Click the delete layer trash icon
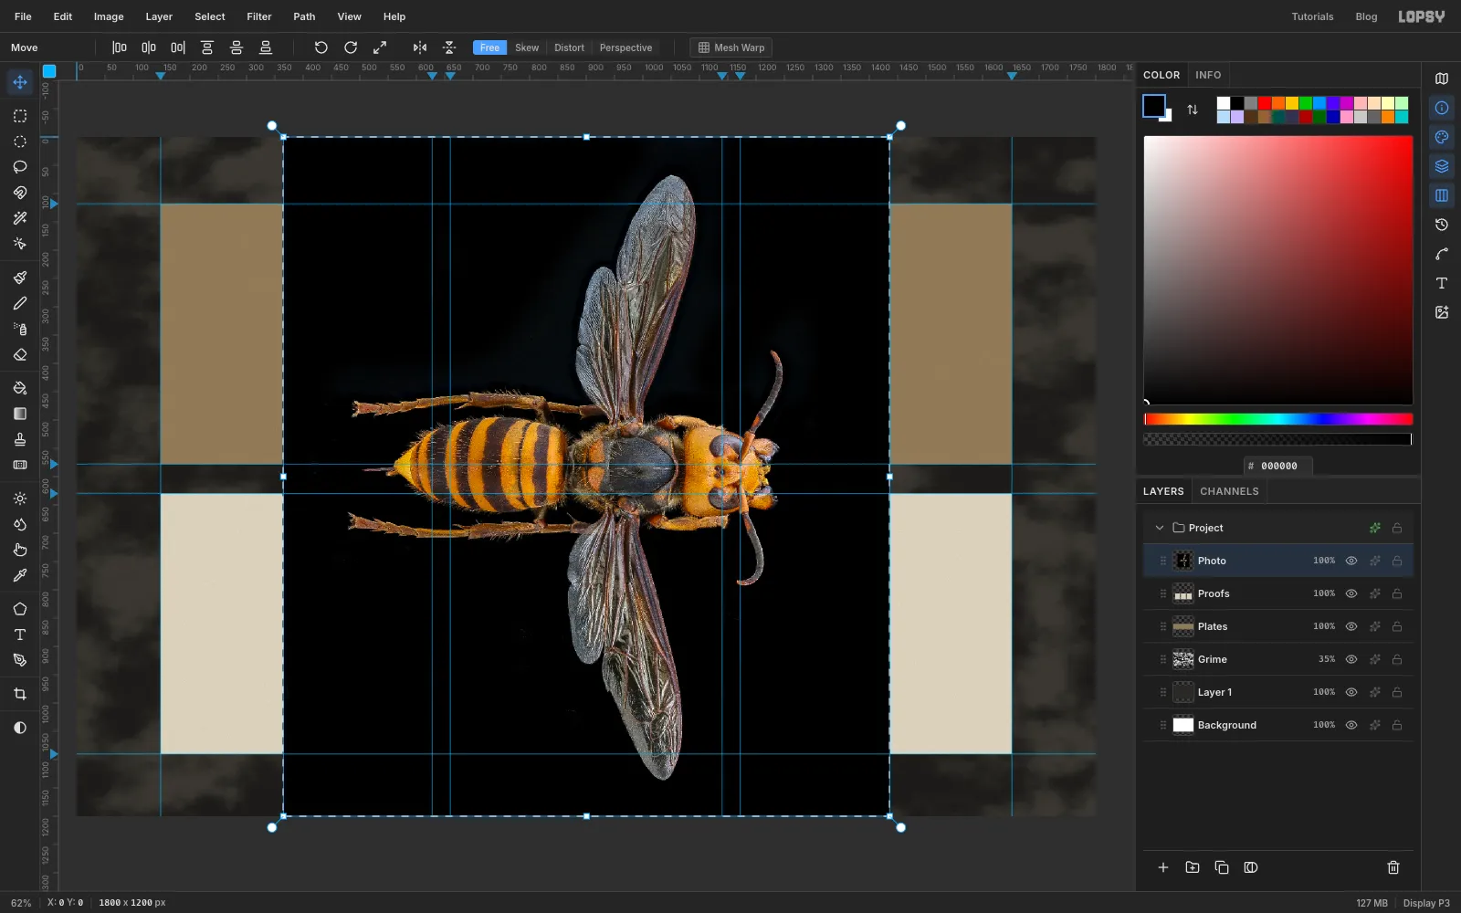 pyautogui.click(x=1393, y=867)
